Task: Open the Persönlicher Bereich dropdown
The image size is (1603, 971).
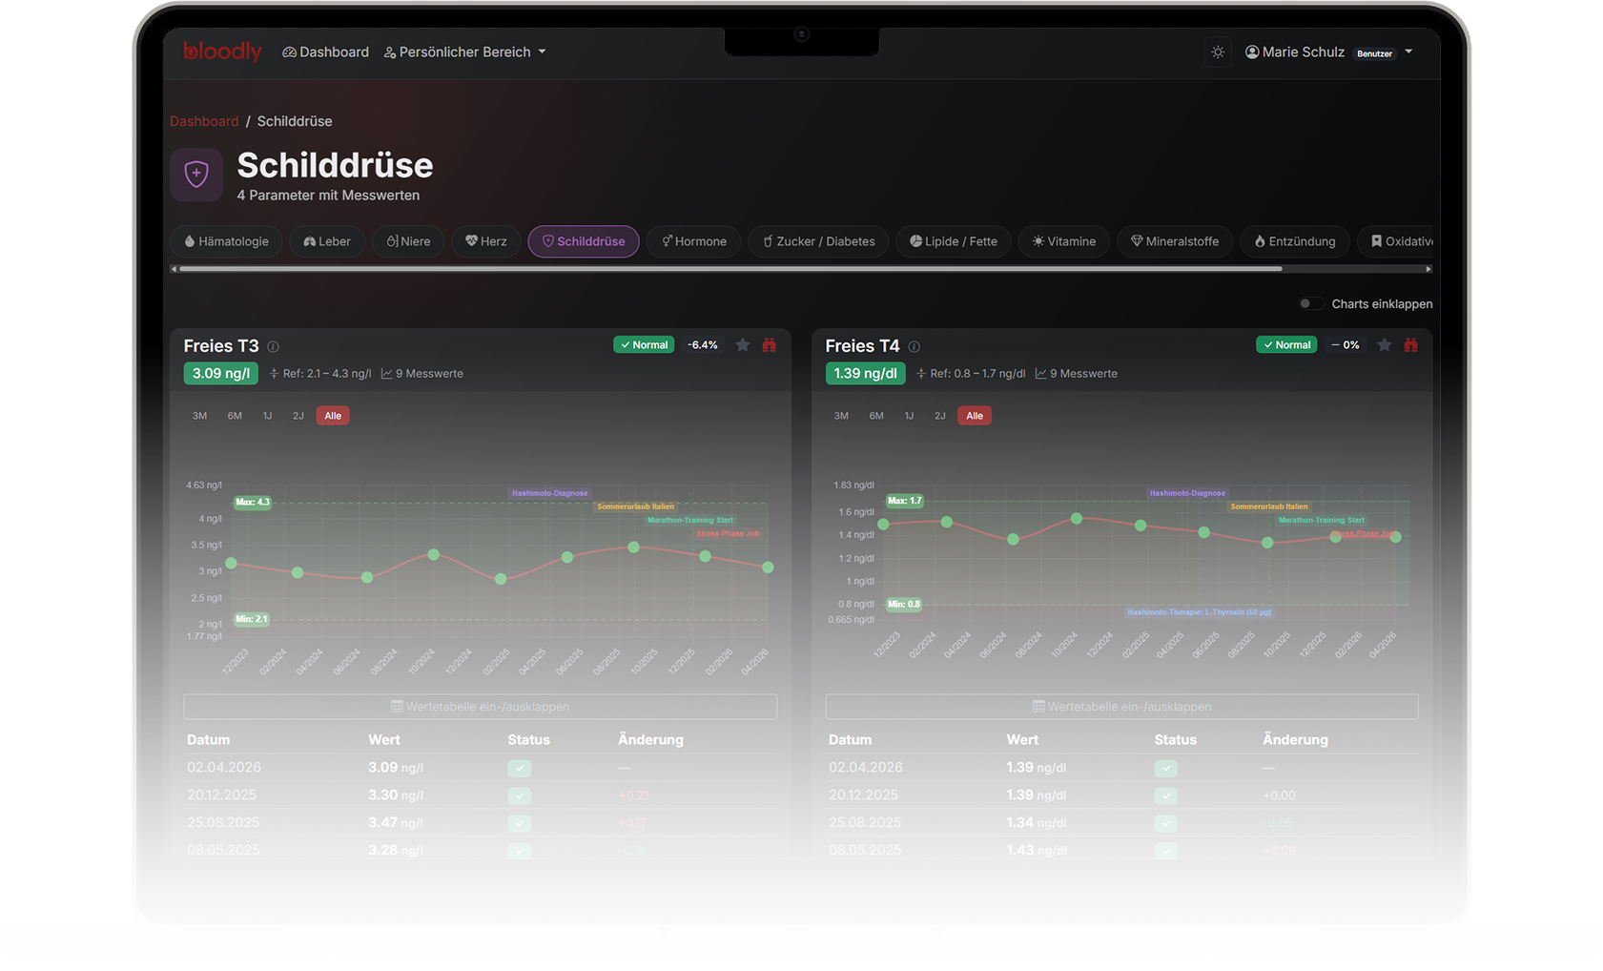Action: point(465,52)
